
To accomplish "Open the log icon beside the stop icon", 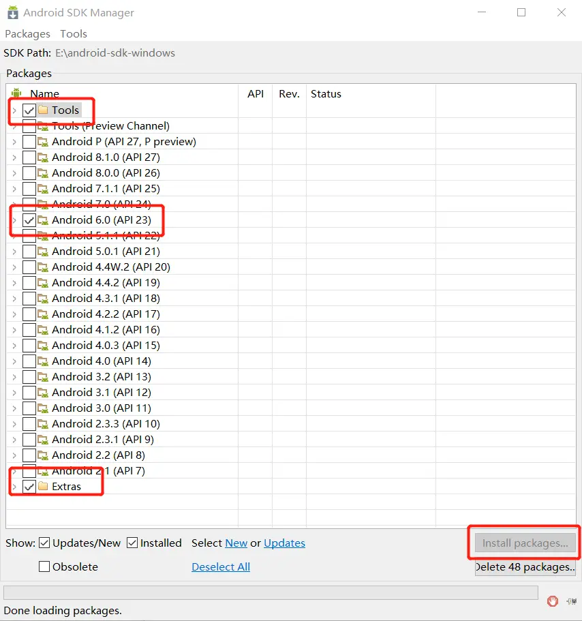I will (x=571, y=601).
